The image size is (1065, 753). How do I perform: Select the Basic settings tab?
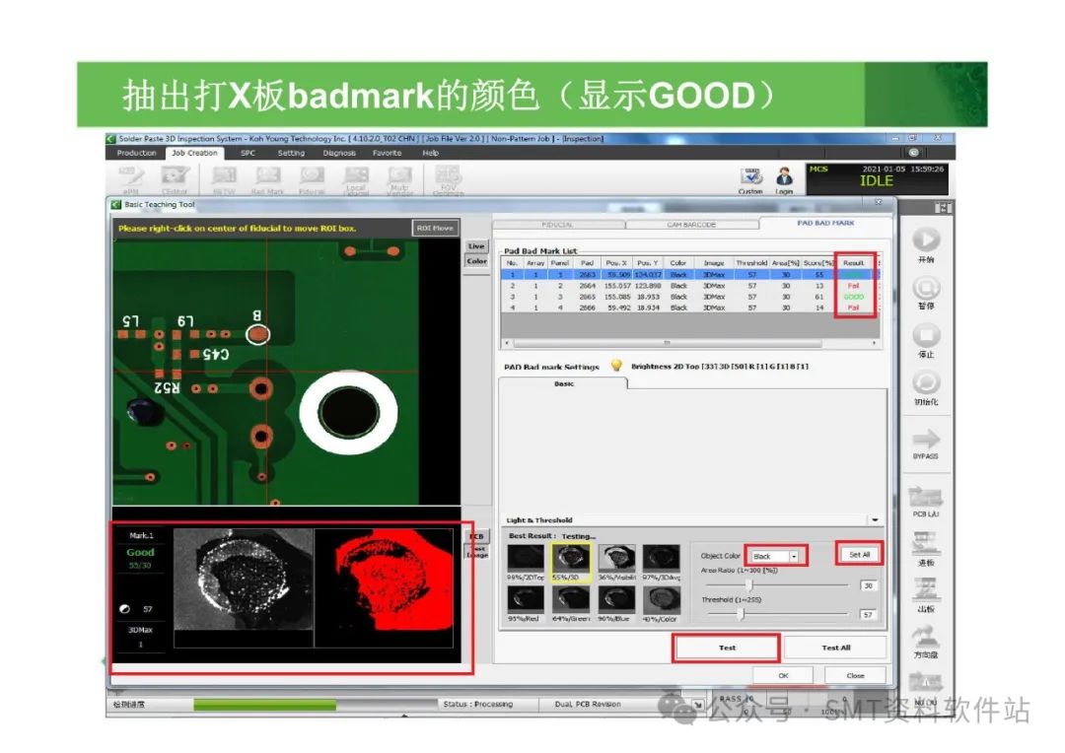click(564, 383)
